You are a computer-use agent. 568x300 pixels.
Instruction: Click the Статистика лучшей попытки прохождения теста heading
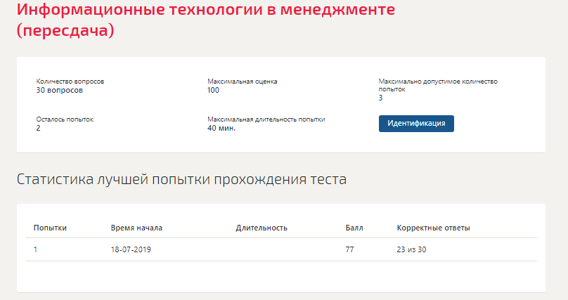181,180
